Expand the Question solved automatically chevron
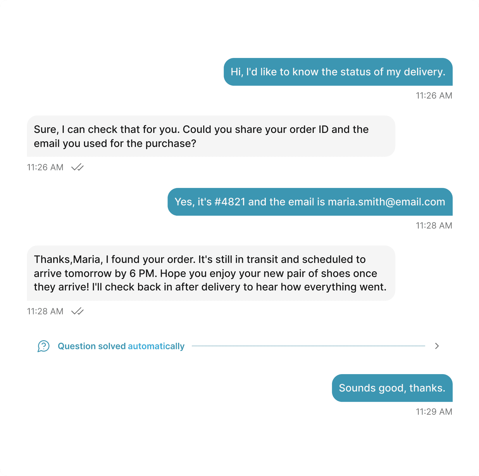This screenshot has height=476, width=479. tap(437, 346)
